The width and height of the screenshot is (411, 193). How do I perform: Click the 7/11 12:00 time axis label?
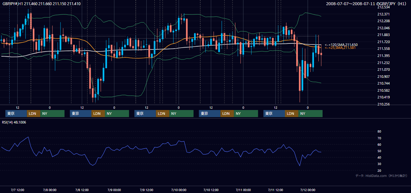click(x=275, y=190)
